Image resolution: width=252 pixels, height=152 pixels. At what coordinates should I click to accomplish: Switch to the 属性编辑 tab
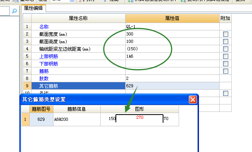tap(34, 8)
